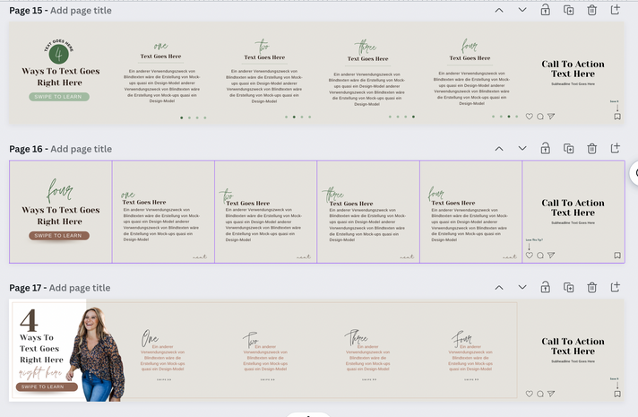Click heart icon on Page 15 design
Viewport: 638px width, 417px height.
point(529,117)
